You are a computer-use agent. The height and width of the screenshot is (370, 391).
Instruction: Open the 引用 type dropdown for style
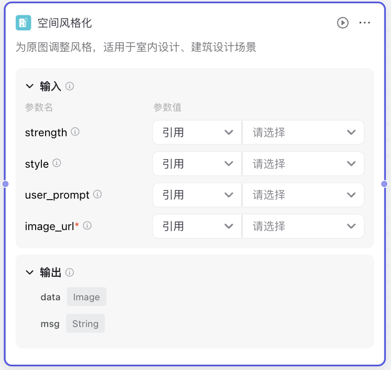[x=197, y=164]
